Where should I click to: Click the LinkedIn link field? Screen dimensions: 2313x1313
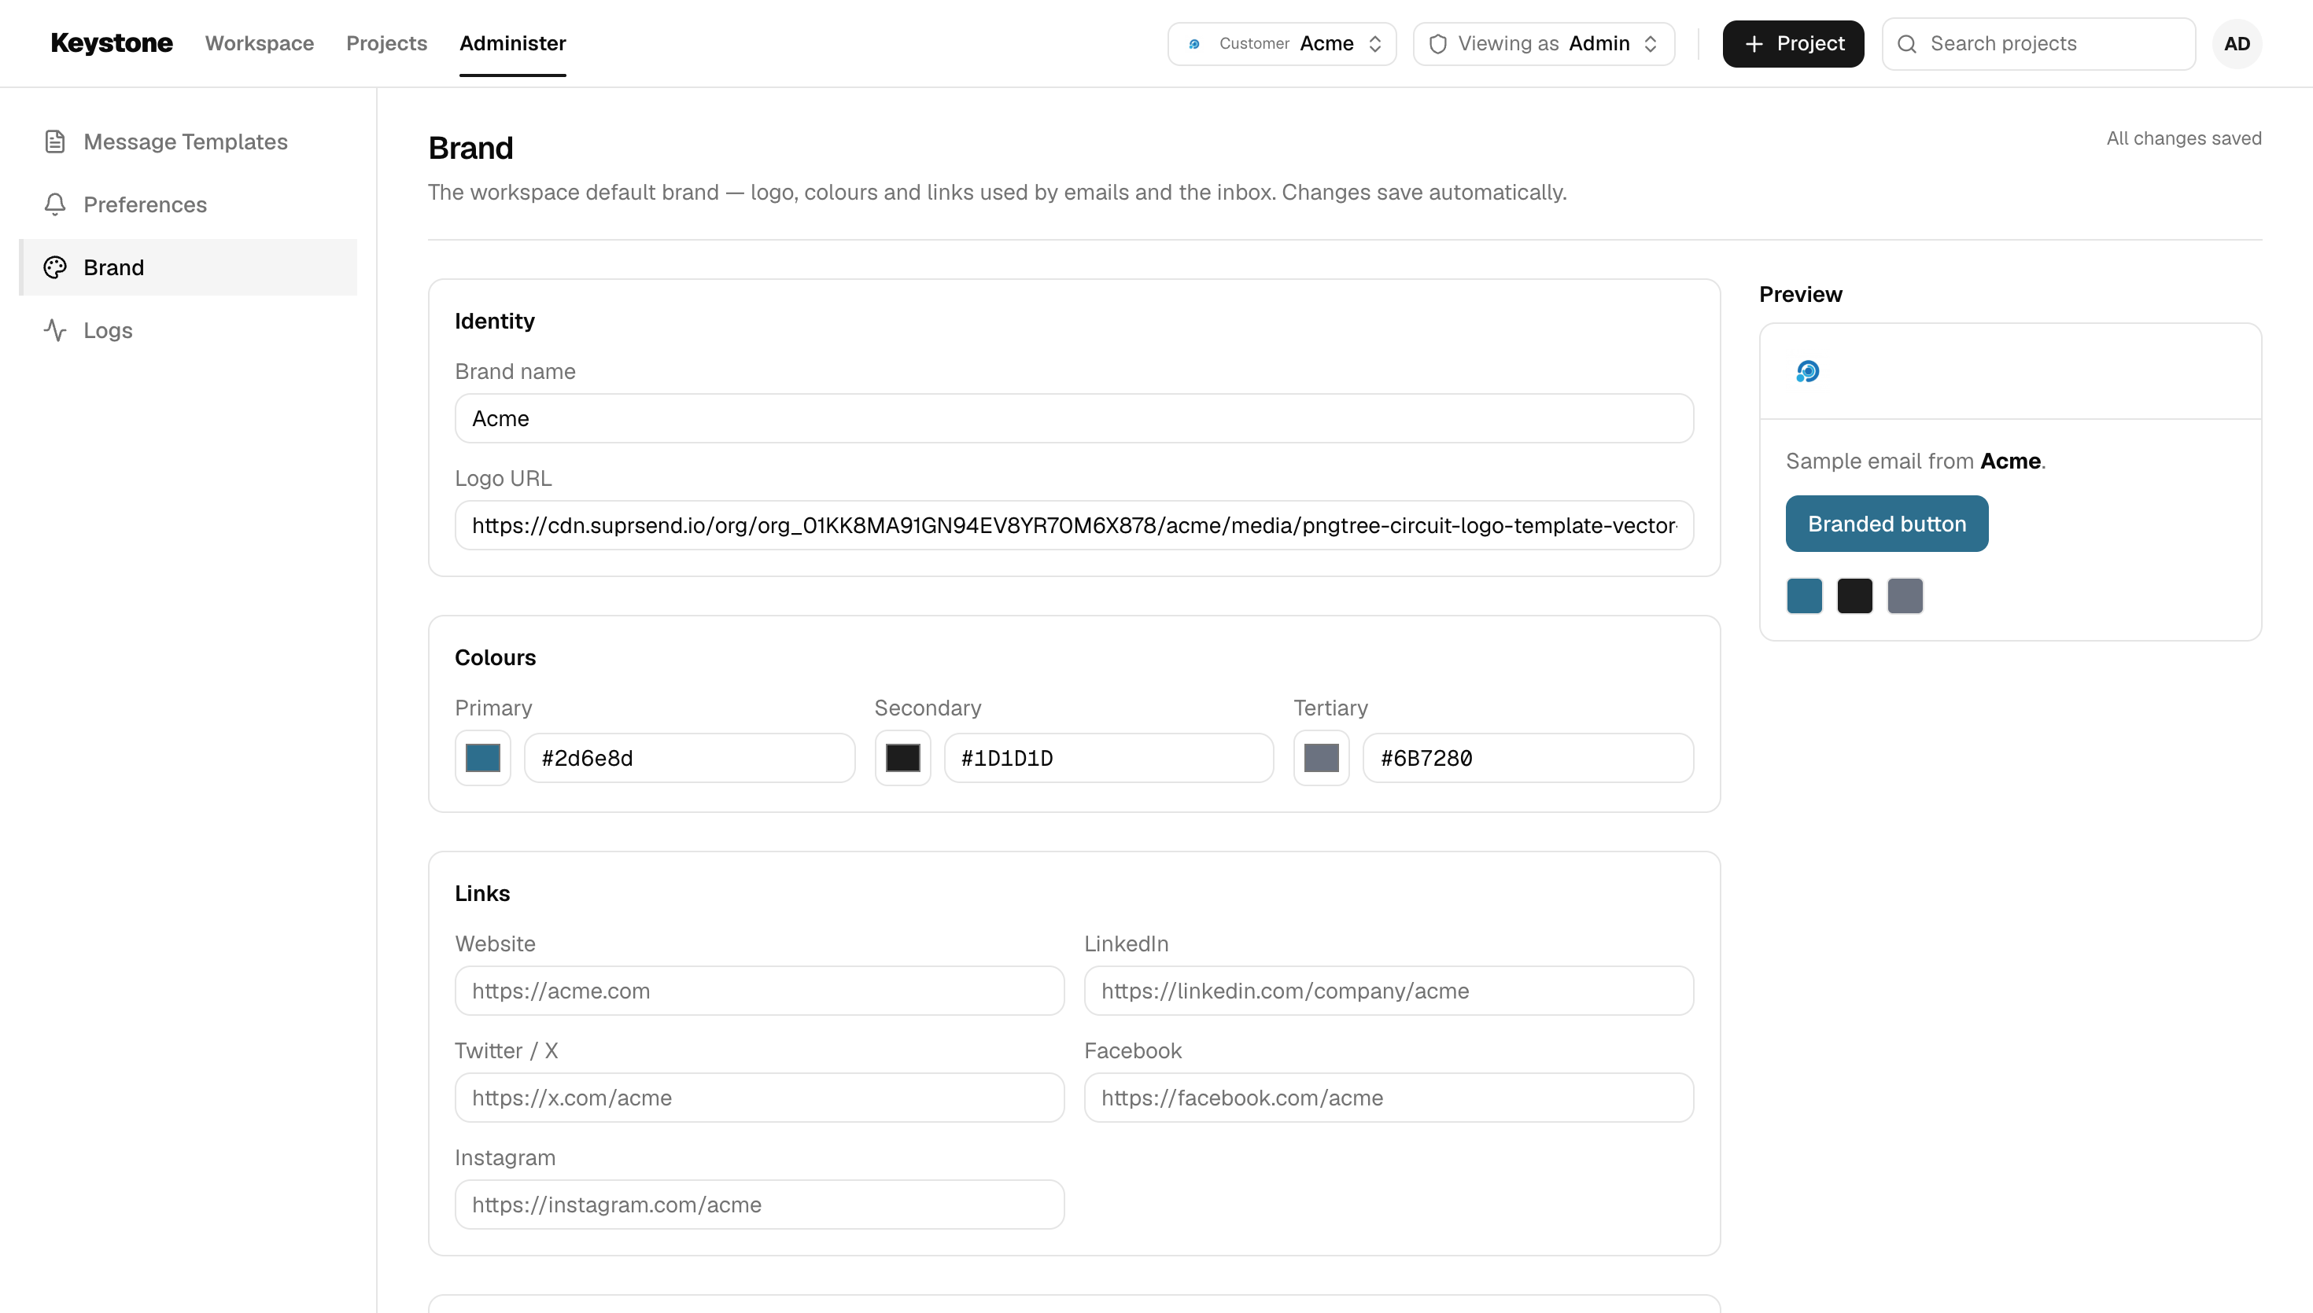1389,990
